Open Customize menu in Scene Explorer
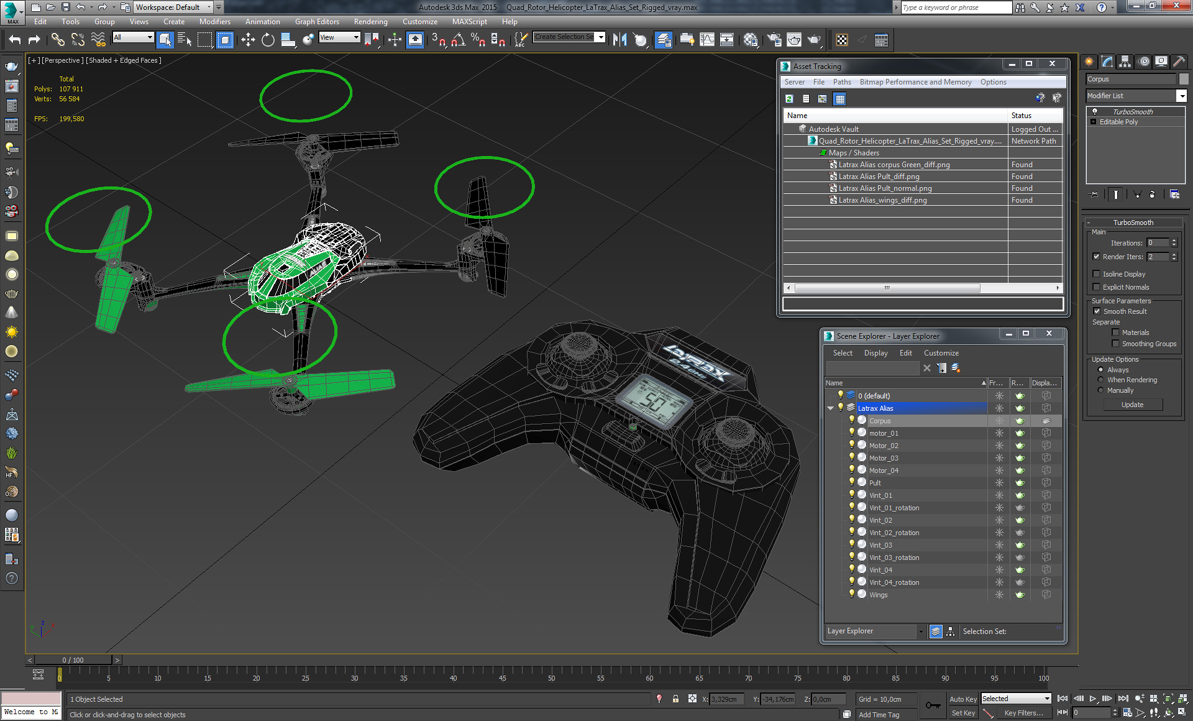Screen dimensions: 1193x721 pos(941,353)
